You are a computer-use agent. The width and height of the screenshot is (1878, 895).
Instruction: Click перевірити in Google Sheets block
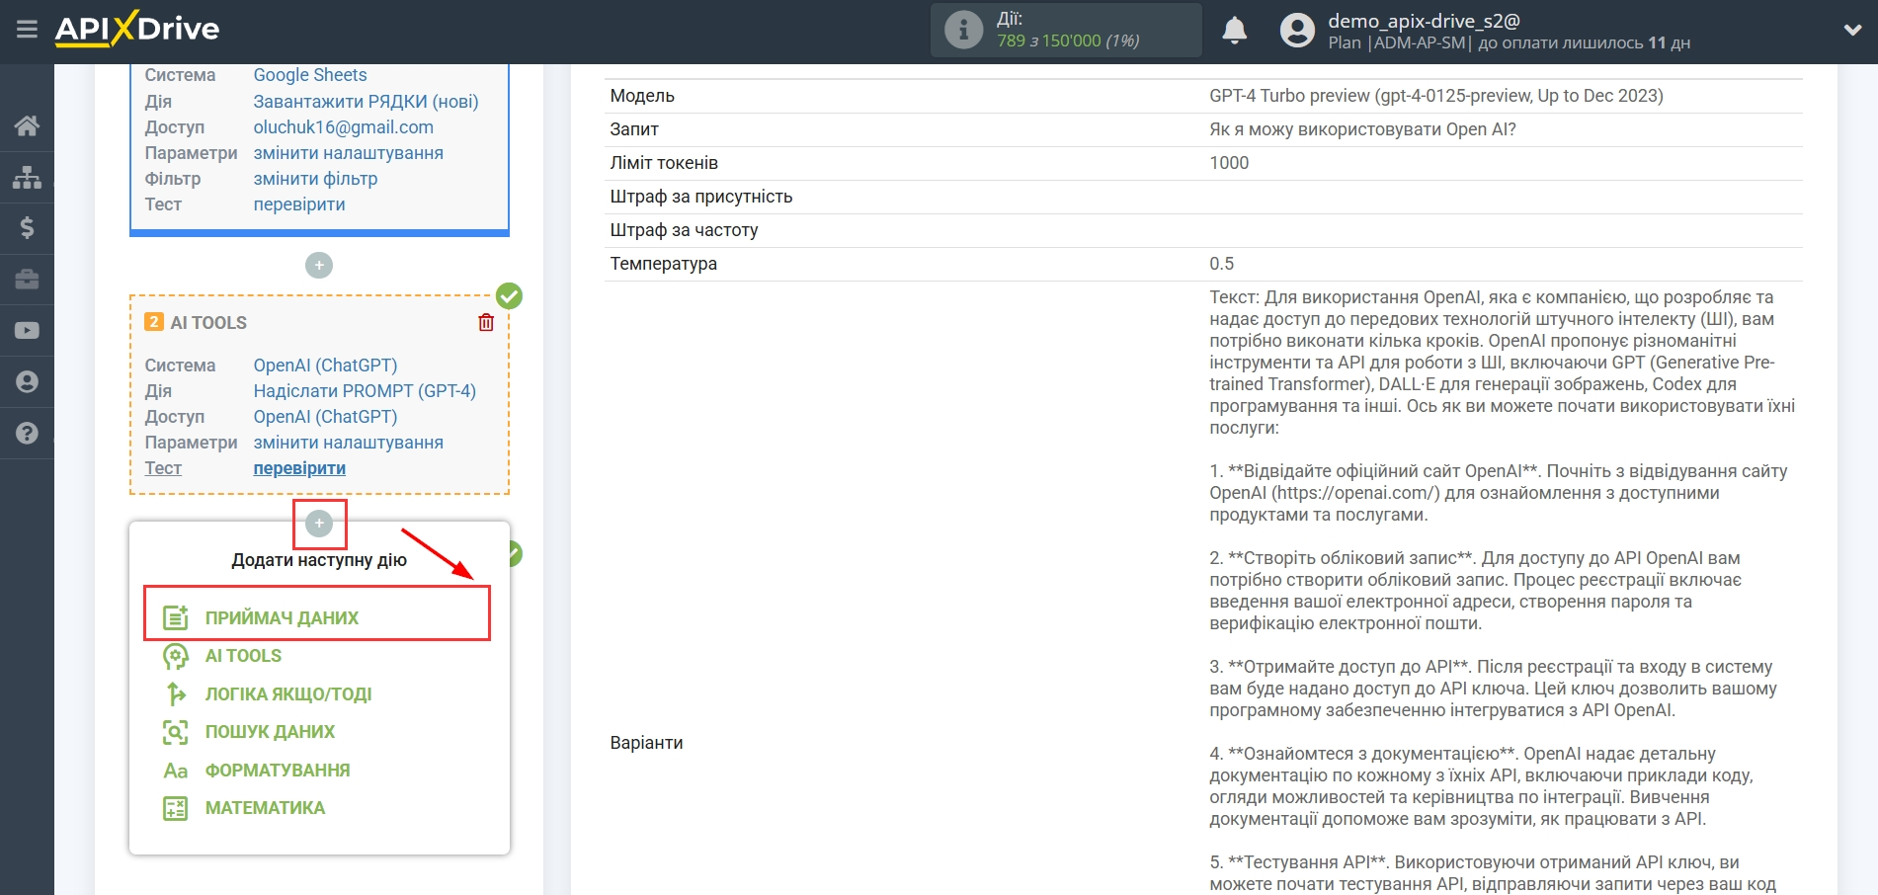coord(299,204)
